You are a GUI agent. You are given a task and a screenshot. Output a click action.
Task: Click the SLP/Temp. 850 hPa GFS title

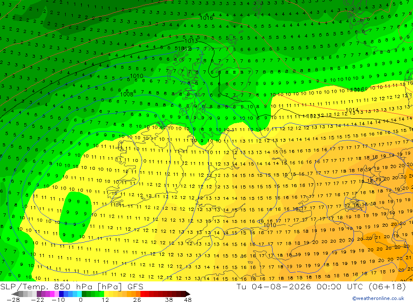pyautogui.click(x=72, y=286)
